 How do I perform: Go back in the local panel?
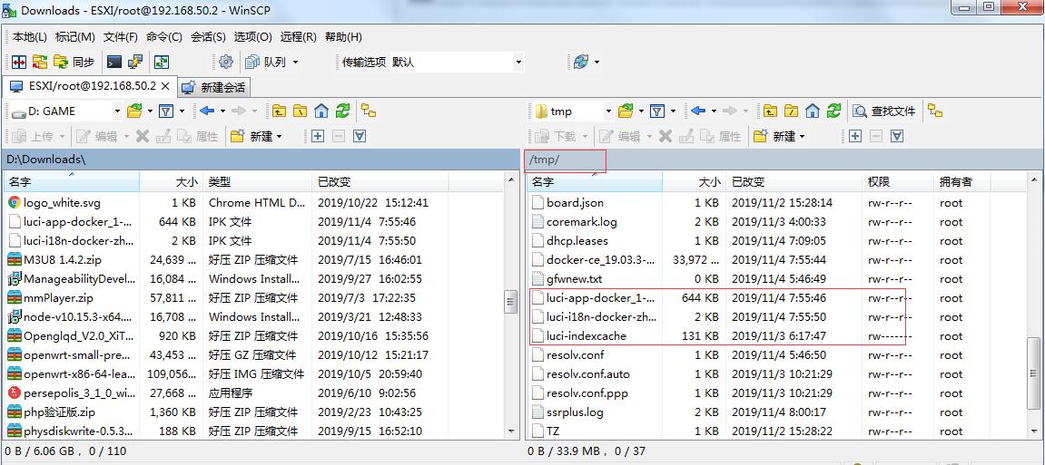tap(207, 111)
